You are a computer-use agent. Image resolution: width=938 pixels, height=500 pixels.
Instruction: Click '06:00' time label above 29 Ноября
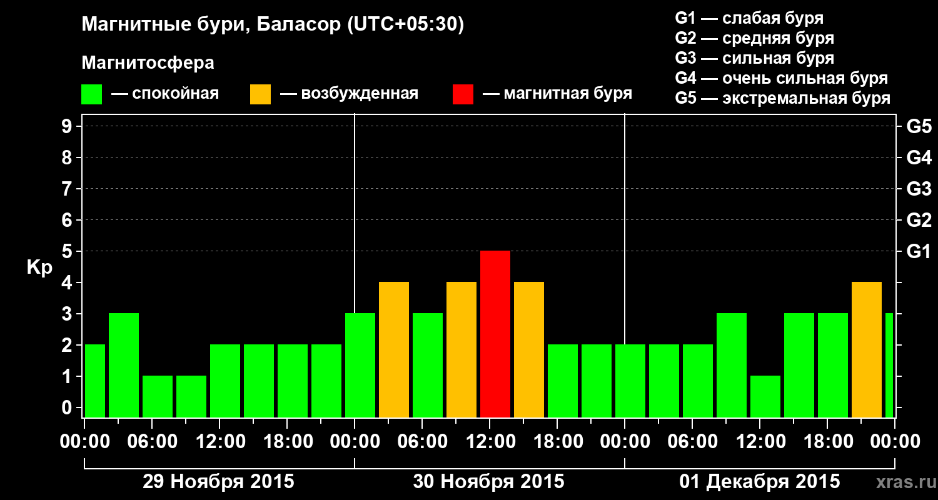pyautogui.click(x=152, y=442)
